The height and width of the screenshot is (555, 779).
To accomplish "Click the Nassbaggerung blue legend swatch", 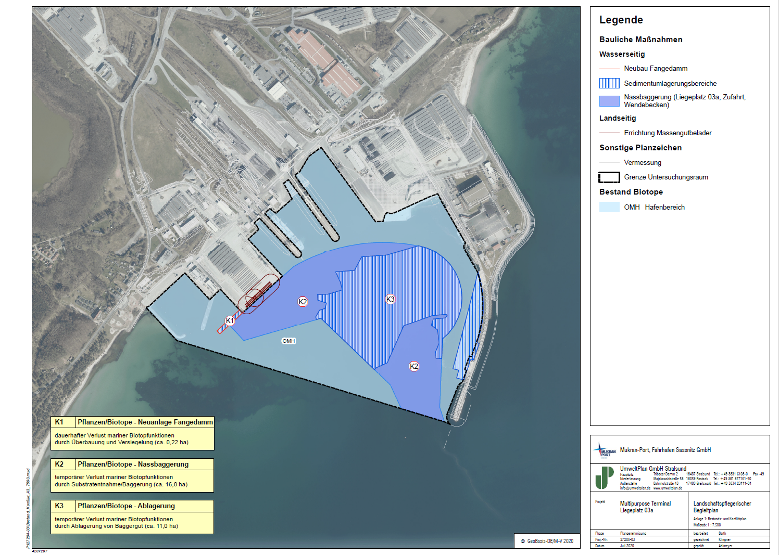I will (609, 101).
